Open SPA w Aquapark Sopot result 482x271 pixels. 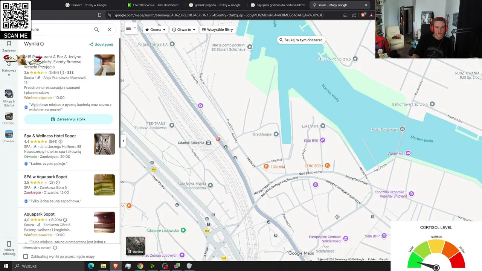tap(46, 177)
